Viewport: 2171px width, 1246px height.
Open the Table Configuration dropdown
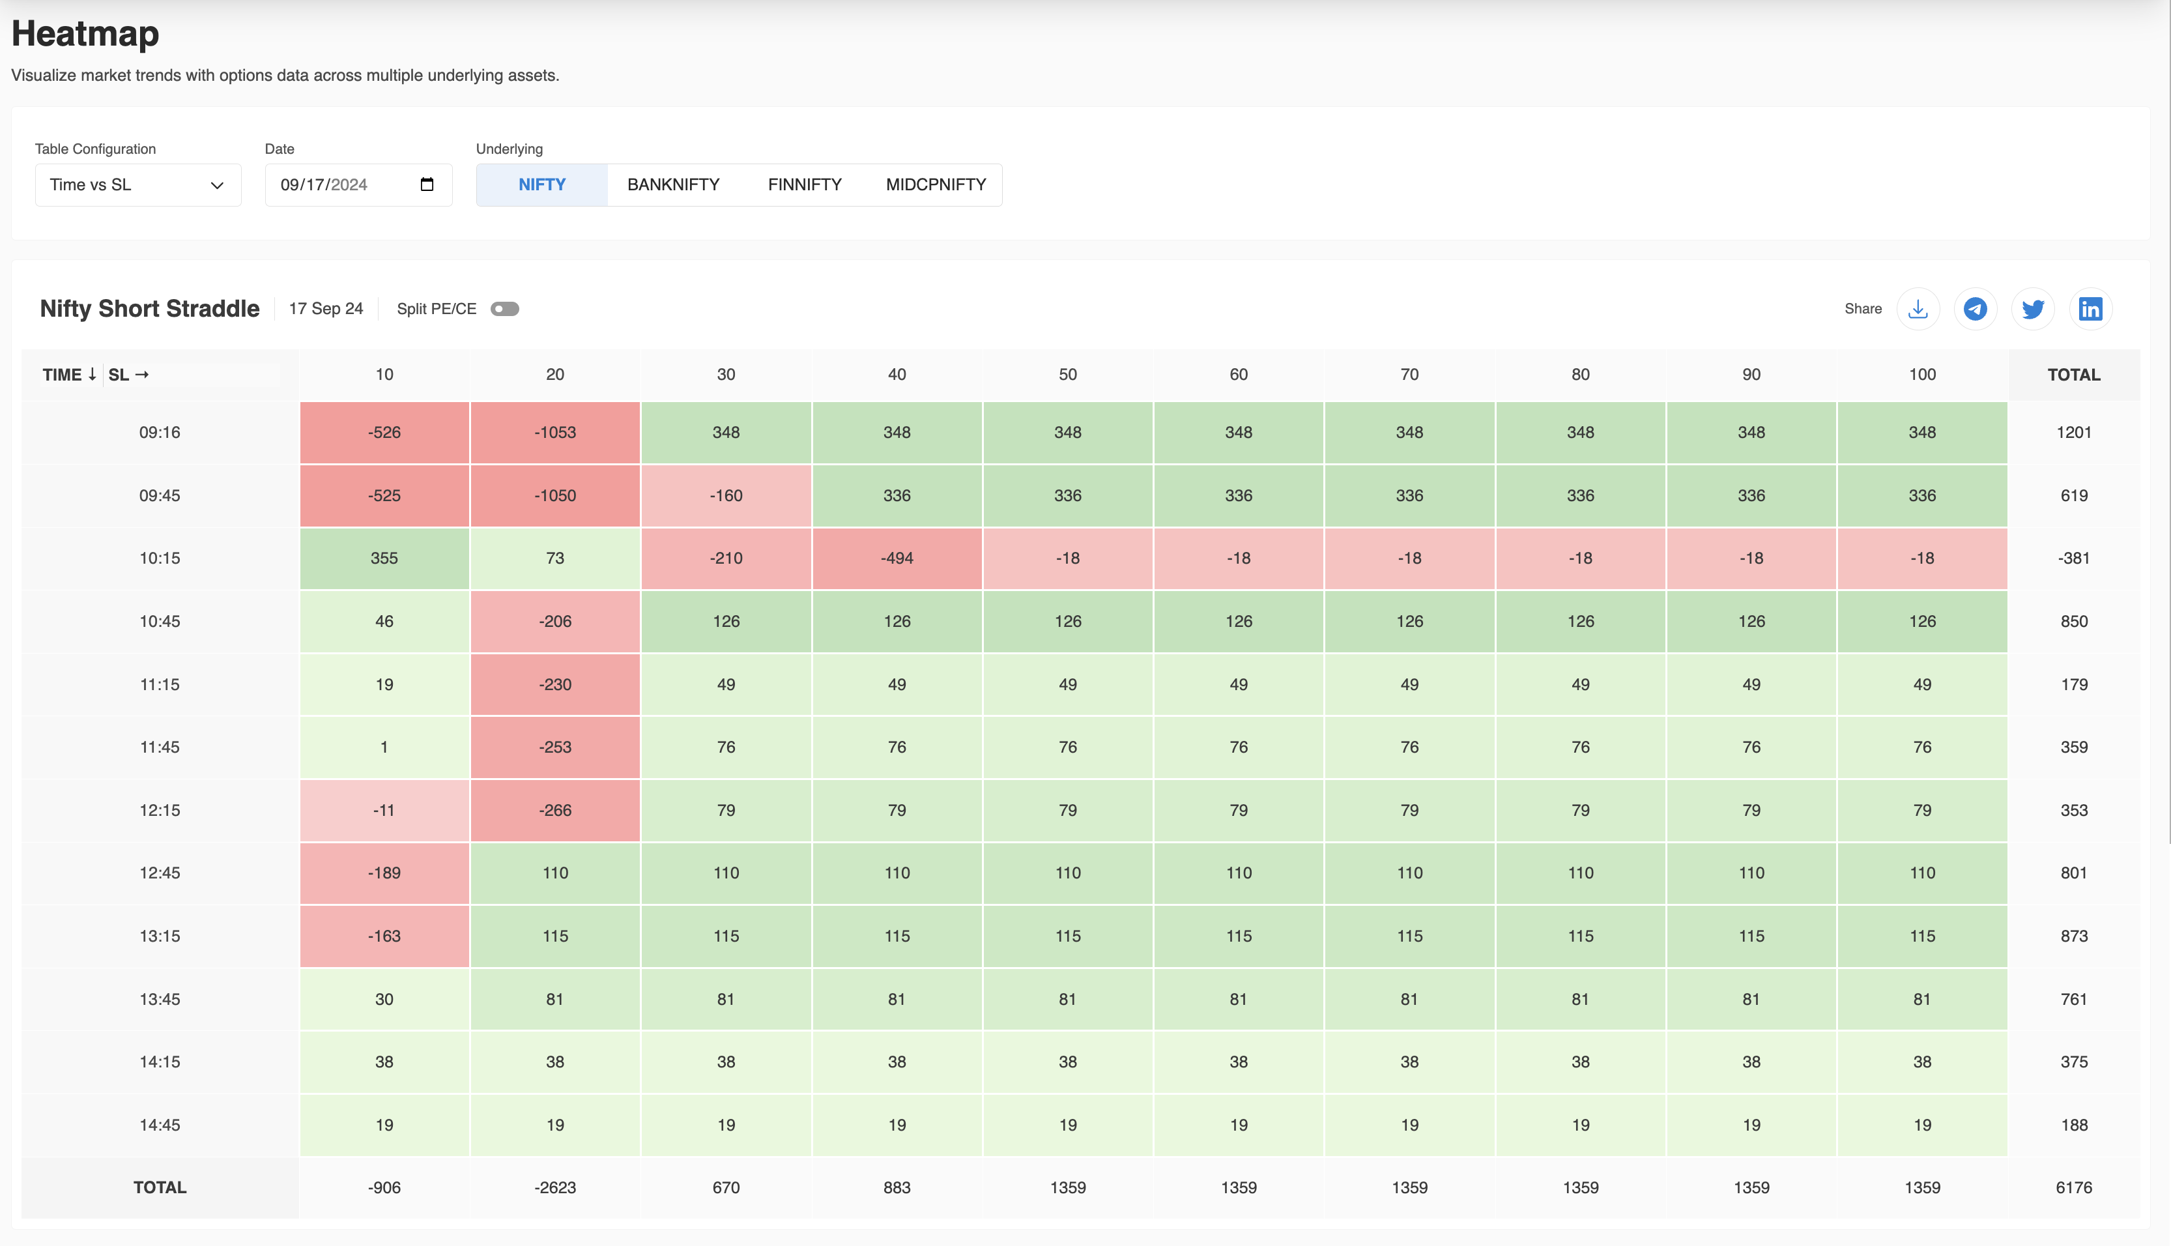point(137,185)
